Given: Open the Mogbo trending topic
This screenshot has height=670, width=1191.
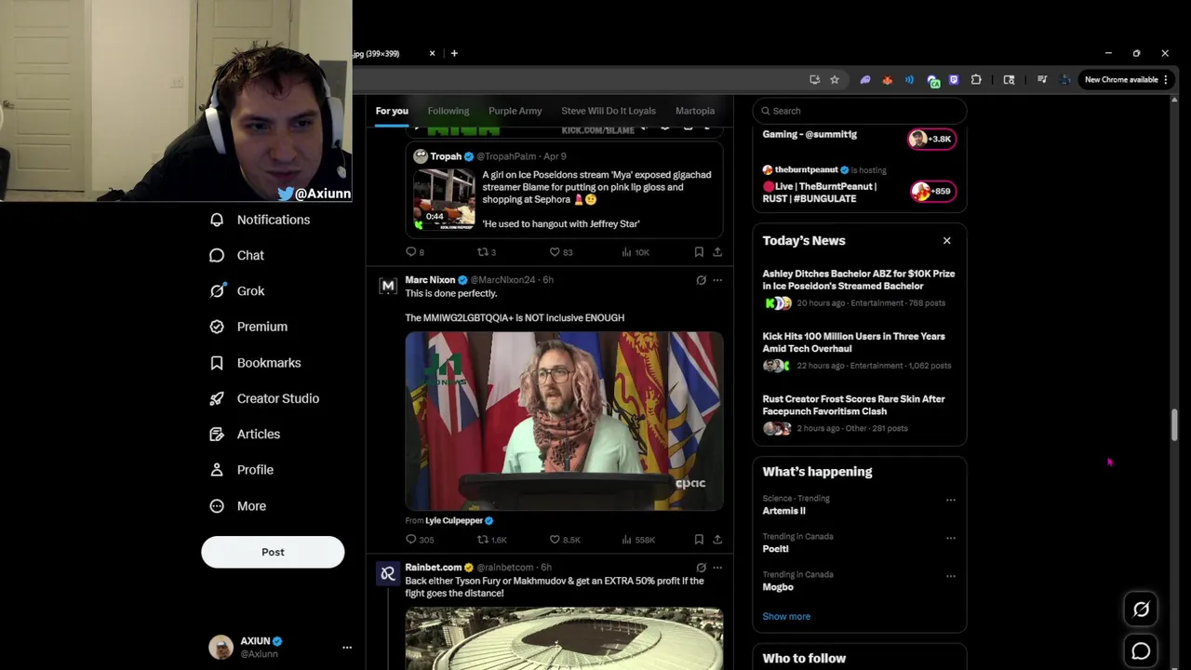Looking at the screenshot, I should (778, 587).
